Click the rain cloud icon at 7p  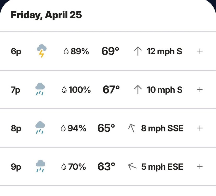coord(40,89)
